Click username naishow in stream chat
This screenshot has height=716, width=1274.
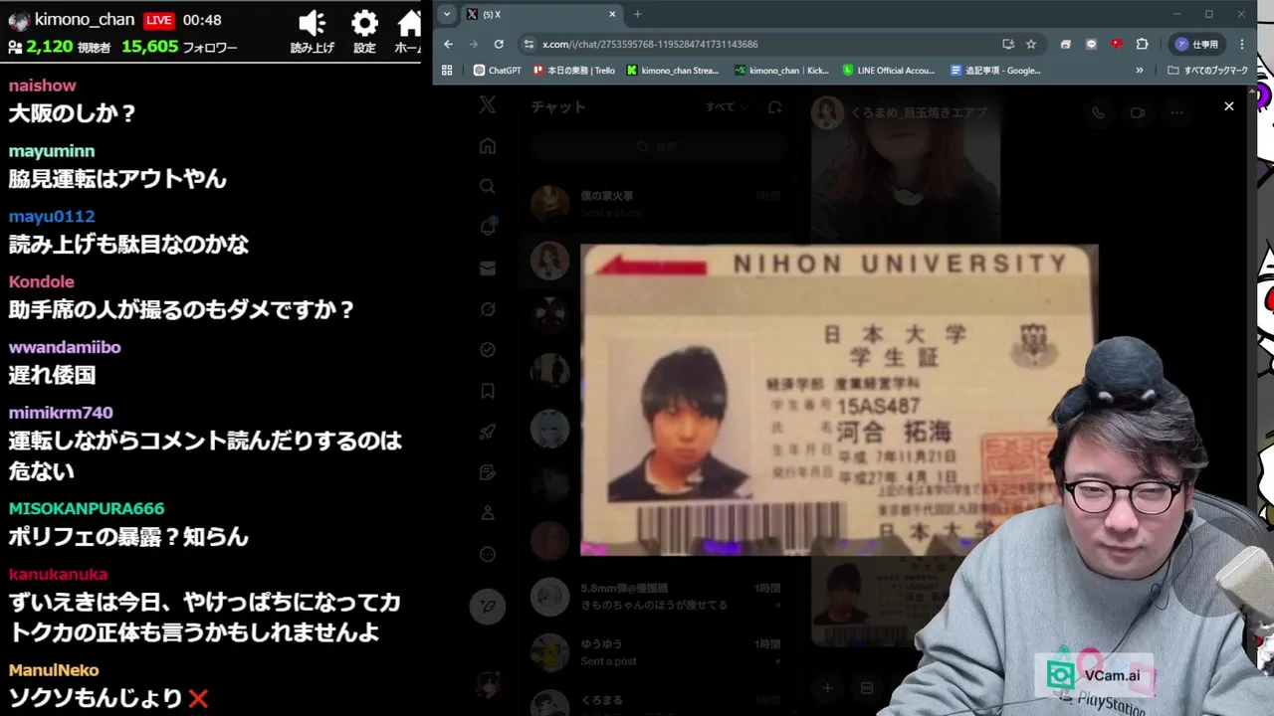point(43,86)
